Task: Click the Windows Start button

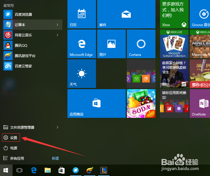Action: [6, 170]
